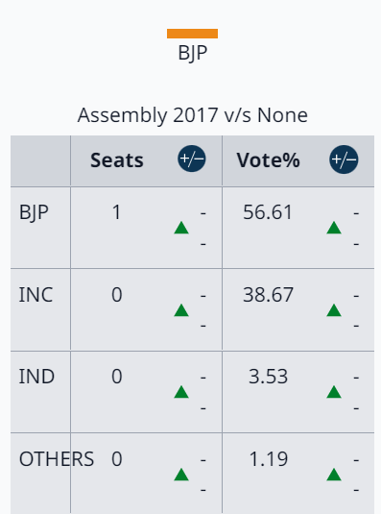Click the green arrow in OTHERS seats row
This screenshot has height=514, width=381.
coord(181,475)
